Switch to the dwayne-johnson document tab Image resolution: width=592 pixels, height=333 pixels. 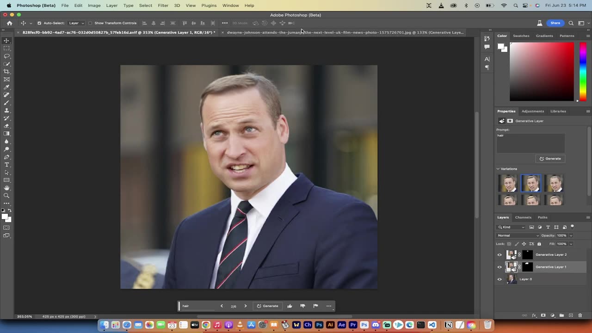(x=345, y=32)
